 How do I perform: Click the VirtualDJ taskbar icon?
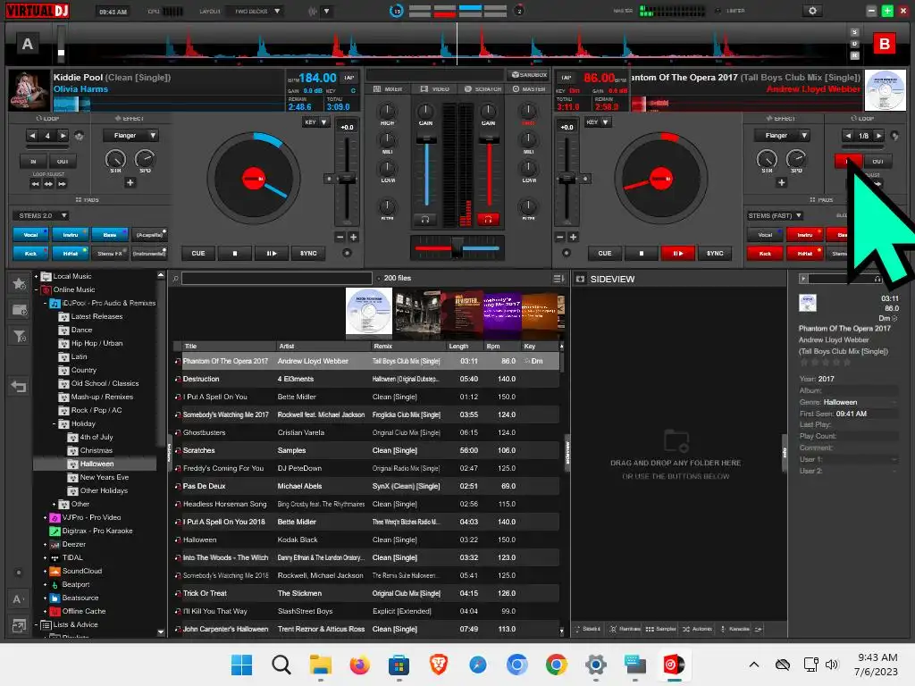(x=674, y=665)
